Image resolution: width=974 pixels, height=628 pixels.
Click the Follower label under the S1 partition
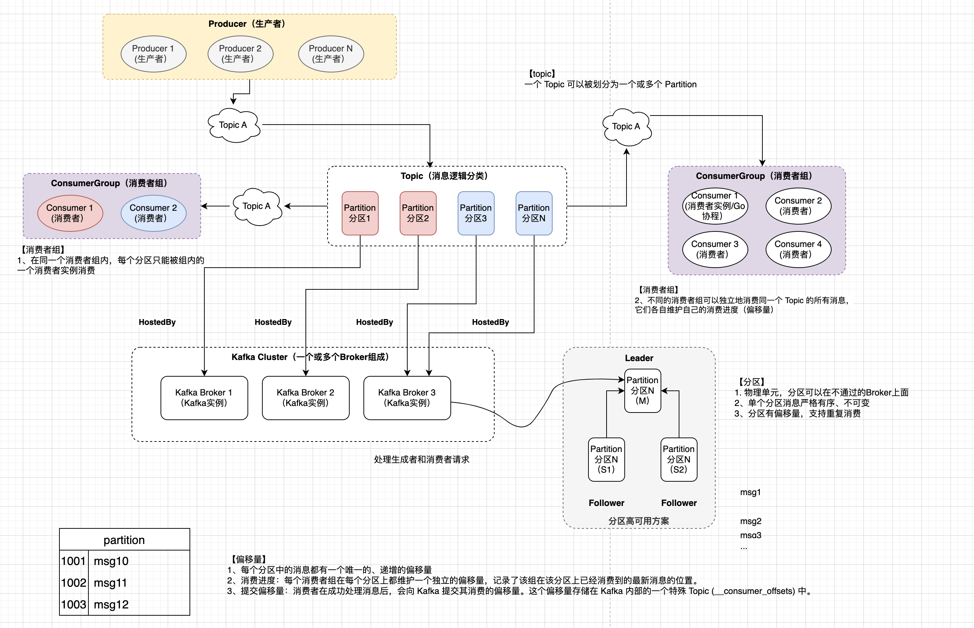click(x=607, y=503)
